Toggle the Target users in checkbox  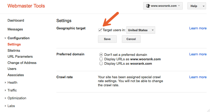100,30
